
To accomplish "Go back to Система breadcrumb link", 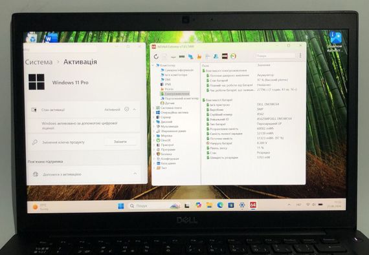I will click(x=39, y=62).
